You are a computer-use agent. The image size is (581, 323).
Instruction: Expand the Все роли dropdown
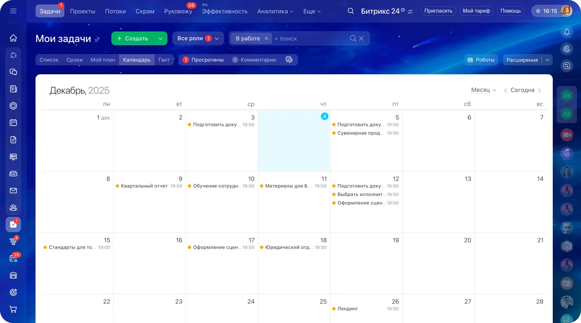pyautogui.click(x=198, y=38)
